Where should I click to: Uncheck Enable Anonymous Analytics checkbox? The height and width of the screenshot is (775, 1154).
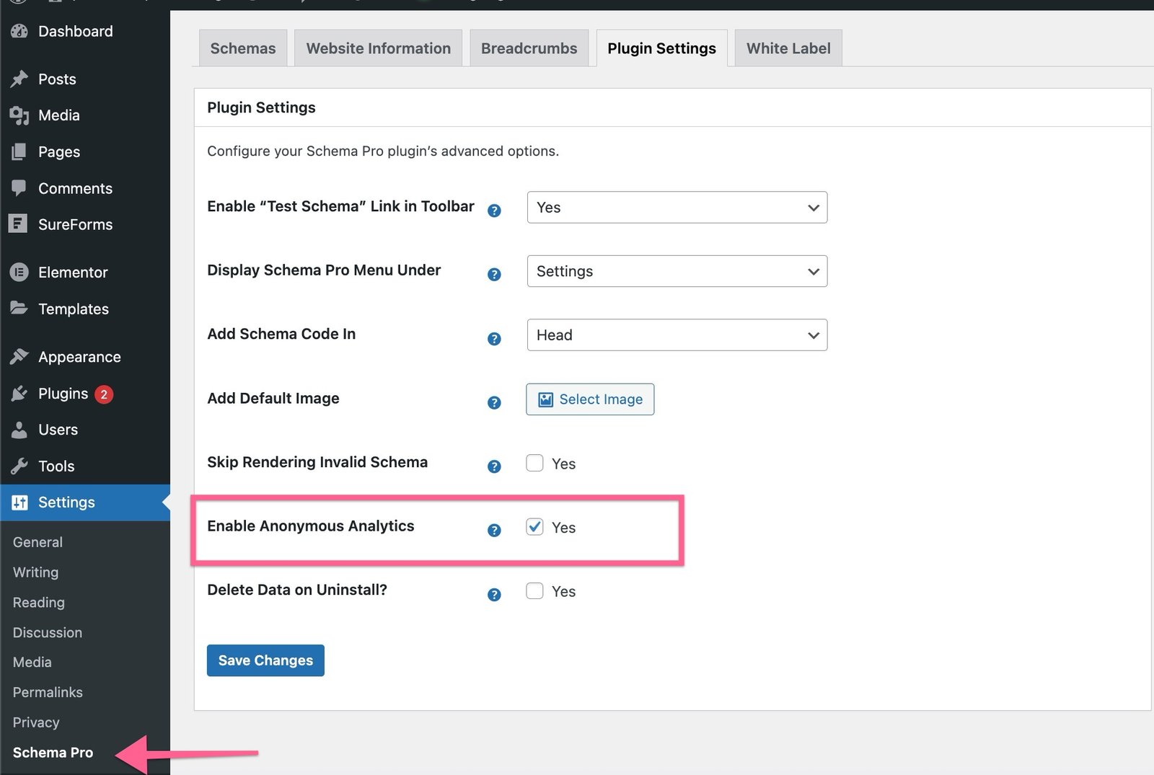pyautogui.click(x=534, y=527)
